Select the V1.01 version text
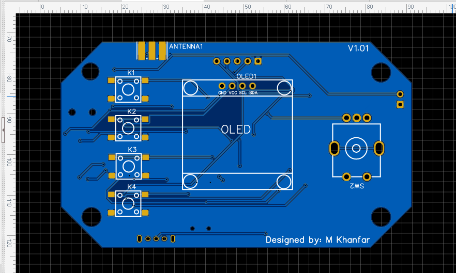The width and height of the screenshot is (456, 273). (358, 48)
